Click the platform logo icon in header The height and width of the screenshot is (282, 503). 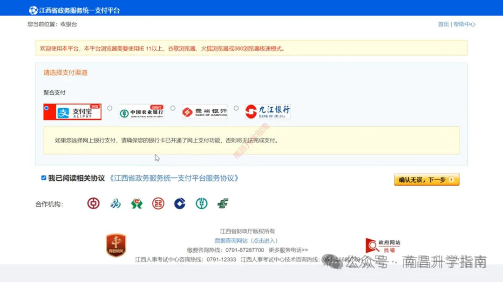[x=33, y=10]
